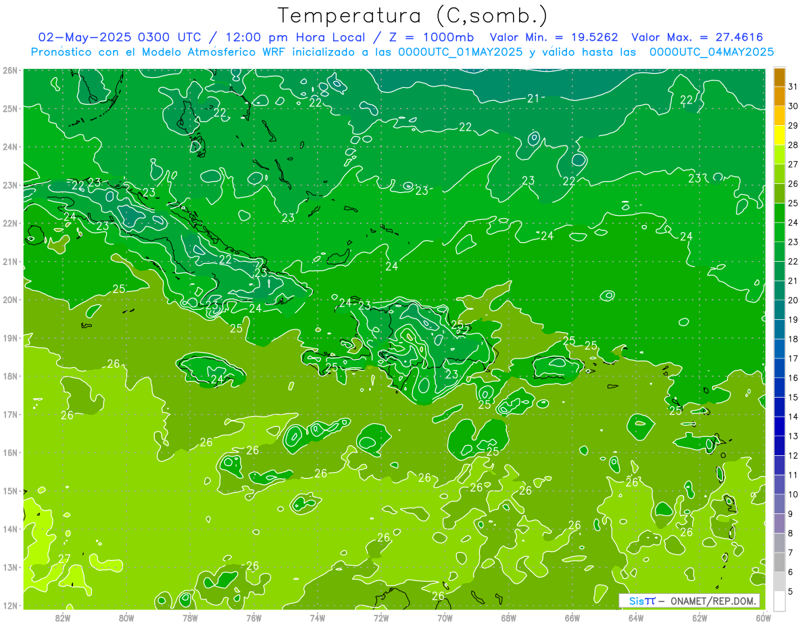Click the colorbar scale value 30
Screen dimensions: 811x627
(793, 106)
